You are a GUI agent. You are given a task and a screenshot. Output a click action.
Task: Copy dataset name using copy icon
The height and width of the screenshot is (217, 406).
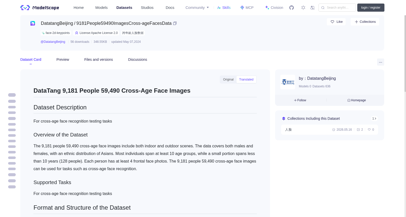point(175,23)
